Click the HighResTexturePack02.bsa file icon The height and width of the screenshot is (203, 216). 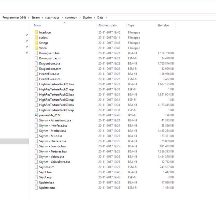coord(36,94)
